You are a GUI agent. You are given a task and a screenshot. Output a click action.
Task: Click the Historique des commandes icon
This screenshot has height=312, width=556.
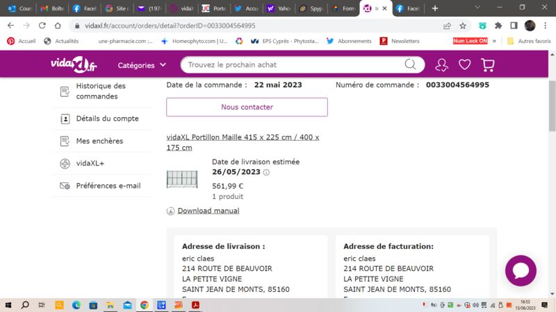(x=65, y=92)
